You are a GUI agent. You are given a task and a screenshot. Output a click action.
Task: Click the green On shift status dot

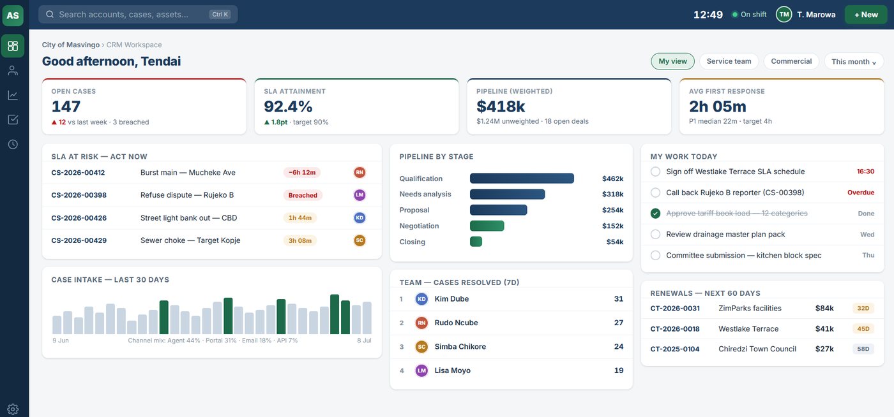[735, 15]
